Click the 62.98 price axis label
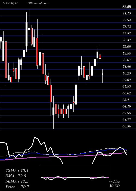The height and width of the screenshot is (191, 136). [x=127, y=113]
